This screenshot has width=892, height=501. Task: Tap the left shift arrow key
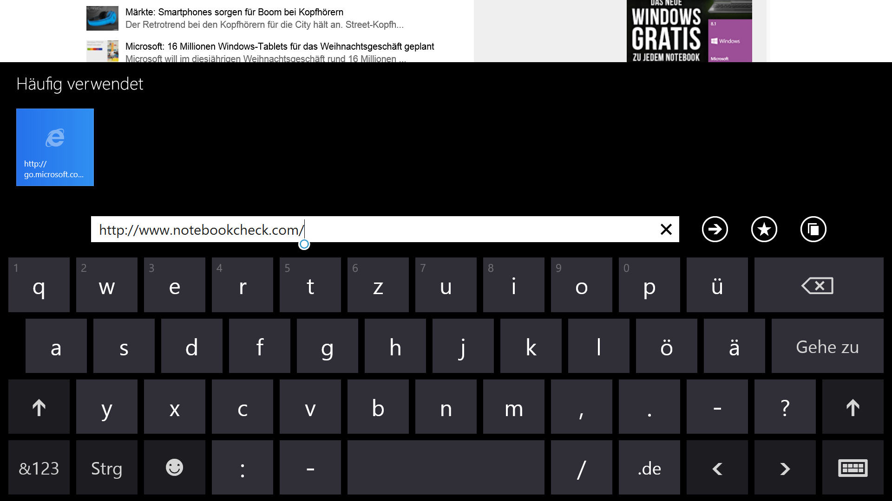click(39, 407)
